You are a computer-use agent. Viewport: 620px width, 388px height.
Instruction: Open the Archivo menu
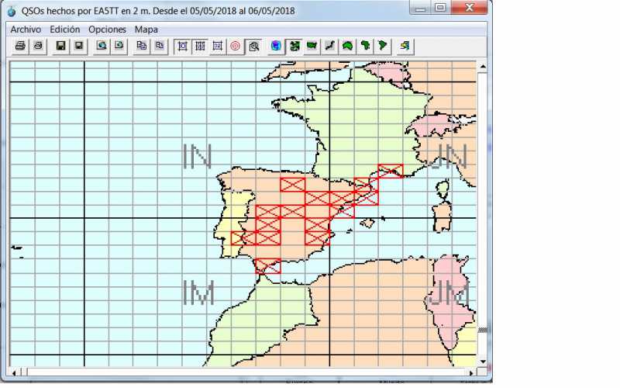pos(26,29)
